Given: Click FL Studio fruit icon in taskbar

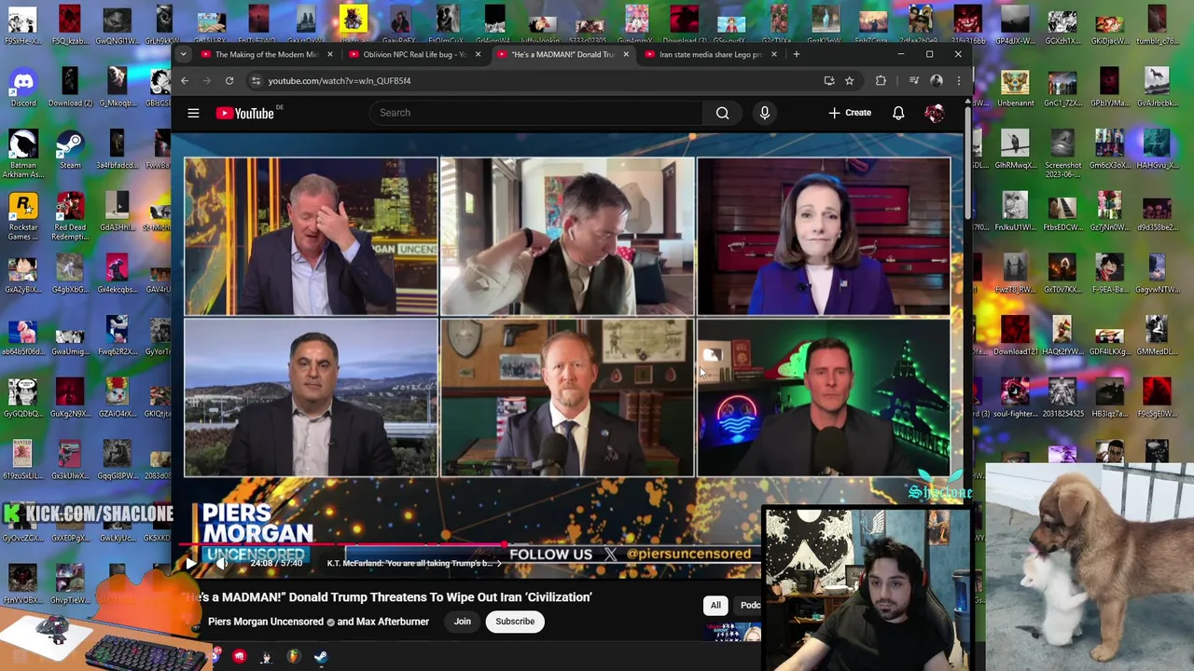Looking at the screenshot, I should (293, 658).
